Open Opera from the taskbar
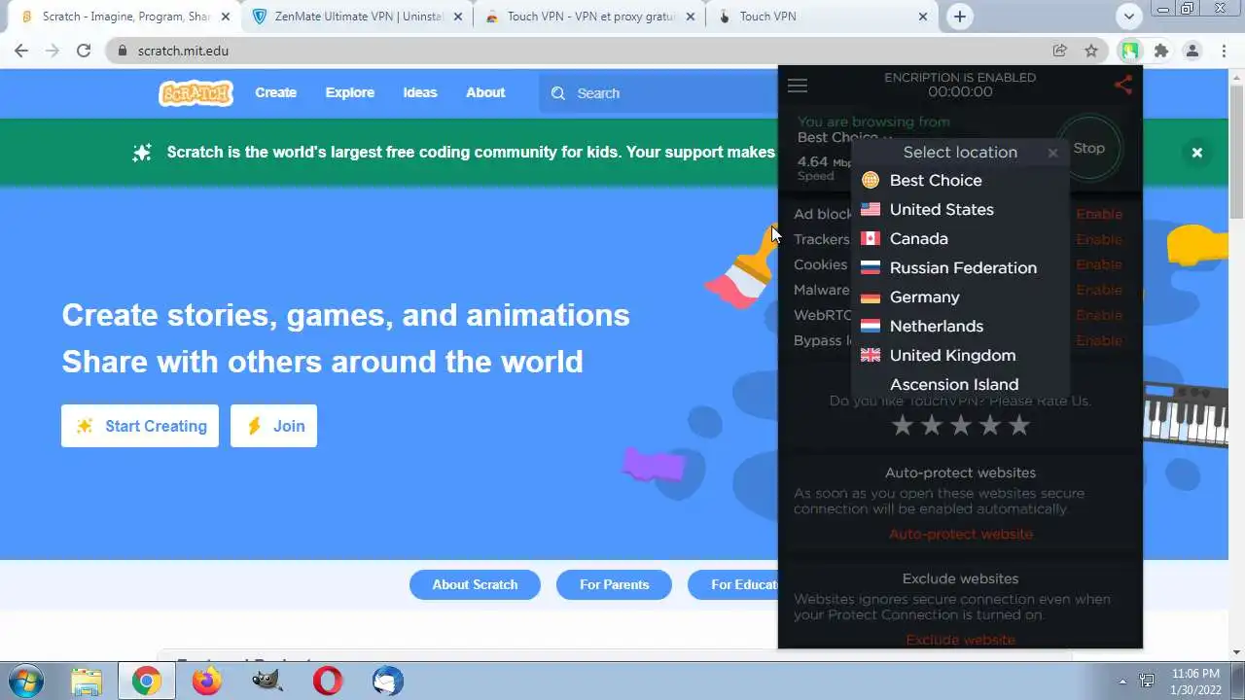 tap(328, 681)
